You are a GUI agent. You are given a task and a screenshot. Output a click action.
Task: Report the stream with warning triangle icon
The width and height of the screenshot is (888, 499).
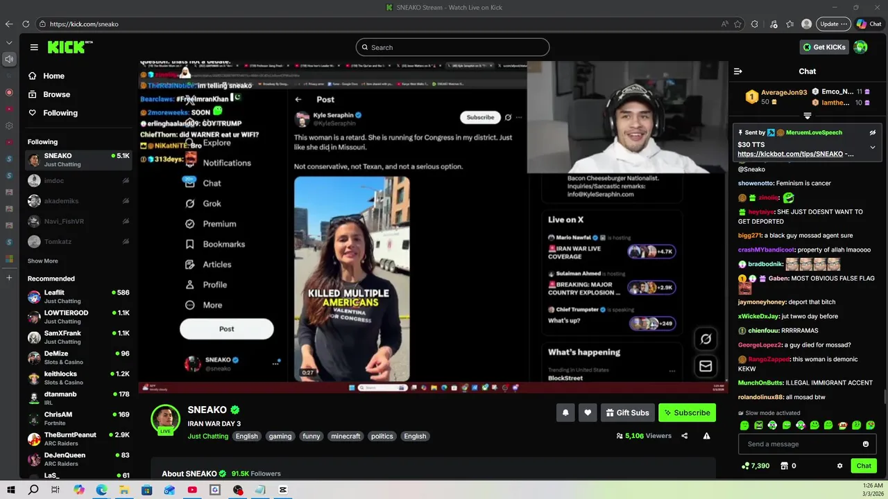tap(706, 436)
